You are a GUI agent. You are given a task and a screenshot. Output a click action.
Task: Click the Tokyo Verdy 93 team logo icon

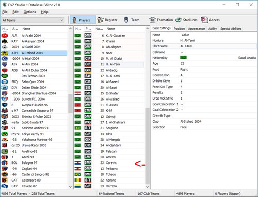tap(5, 134)
